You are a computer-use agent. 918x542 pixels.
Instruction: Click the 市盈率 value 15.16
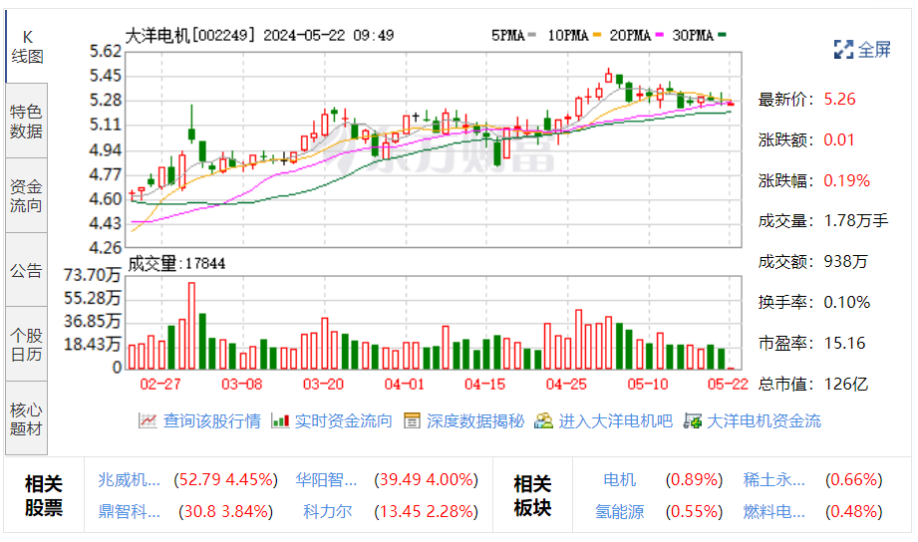click(x=844, y=343)
